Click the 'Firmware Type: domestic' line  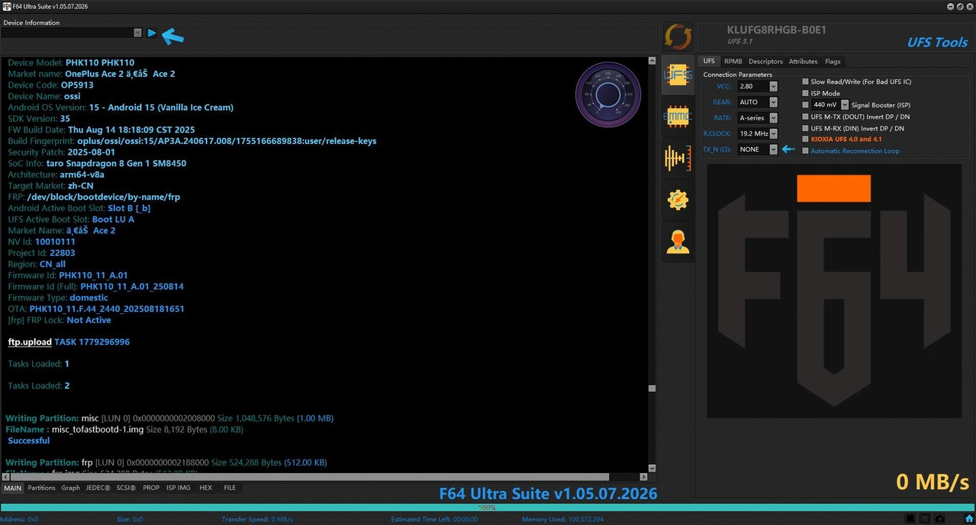[58, 298]
